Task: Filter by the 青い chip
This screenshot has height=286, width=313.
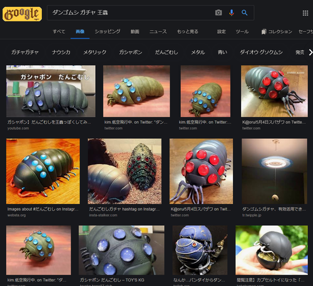Action: (x=222, y=52)
